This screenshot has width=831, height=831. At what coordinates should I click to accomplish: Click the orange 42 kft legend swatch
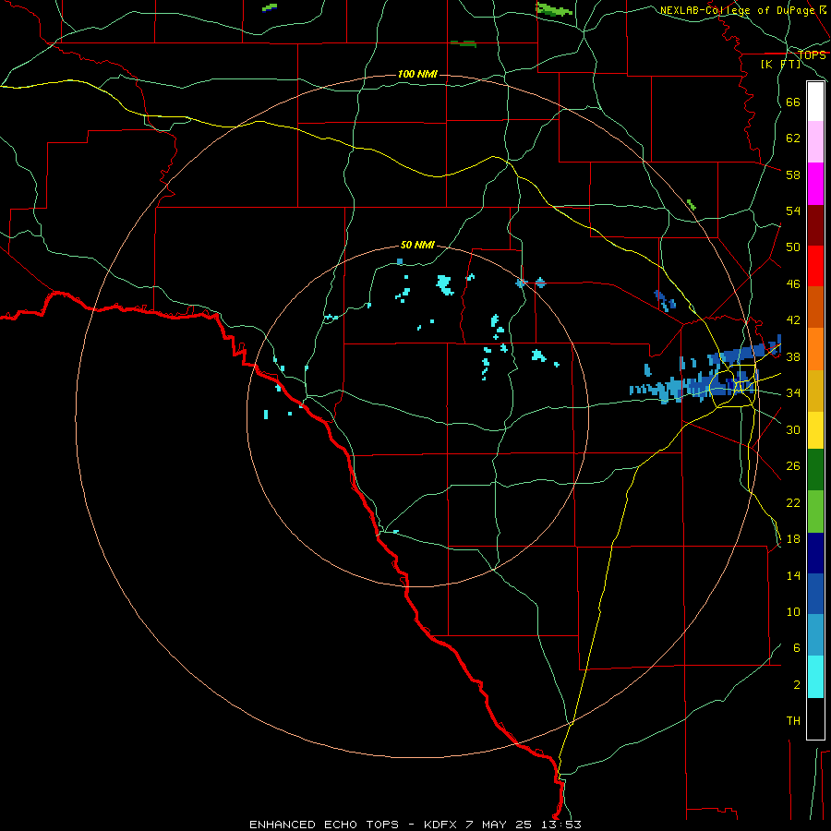(x=815, y=349)
